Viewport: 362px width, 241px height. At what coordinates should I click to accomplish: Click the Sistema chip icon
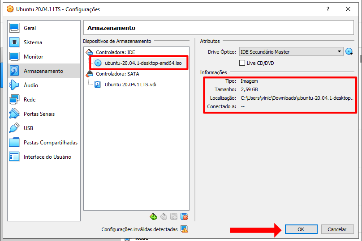14,42
